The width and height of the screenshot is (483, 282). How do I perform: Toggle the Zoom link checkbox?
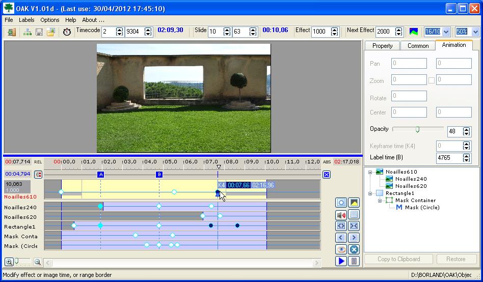pos(431,80)
